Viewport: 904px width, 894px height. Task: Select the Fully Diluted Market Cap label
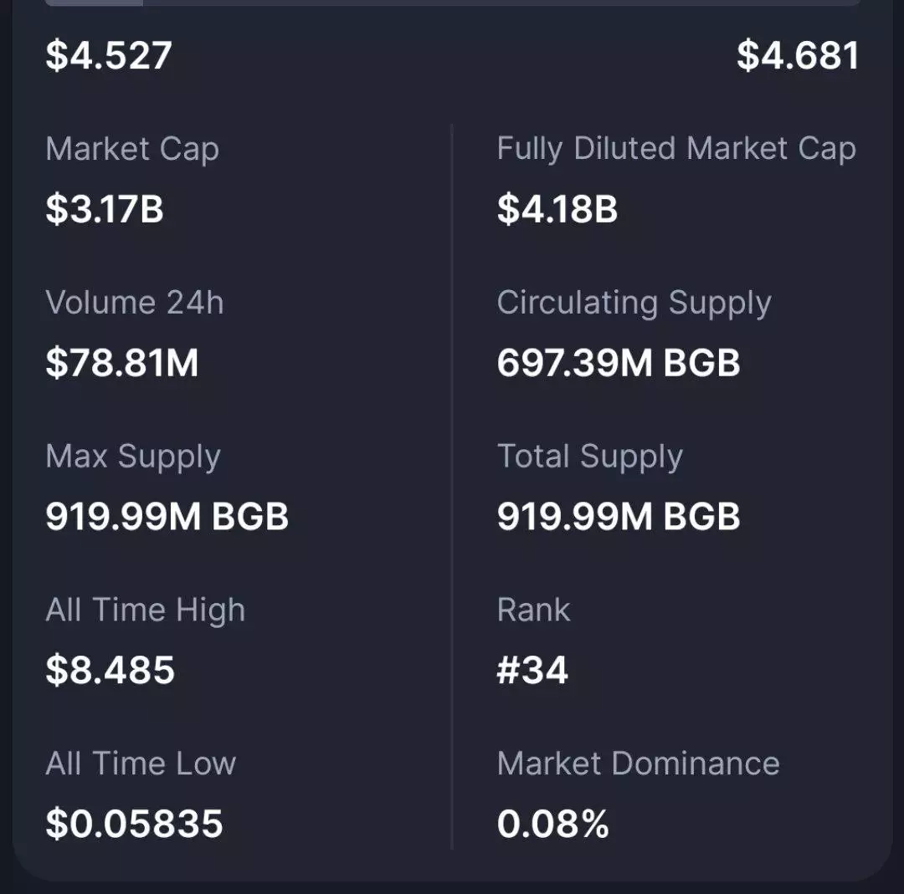tap(676, 150)
